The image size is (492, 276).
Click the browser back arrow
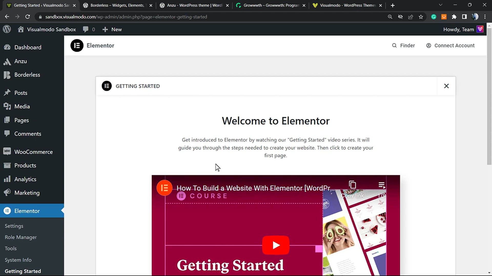click(7, 17)
